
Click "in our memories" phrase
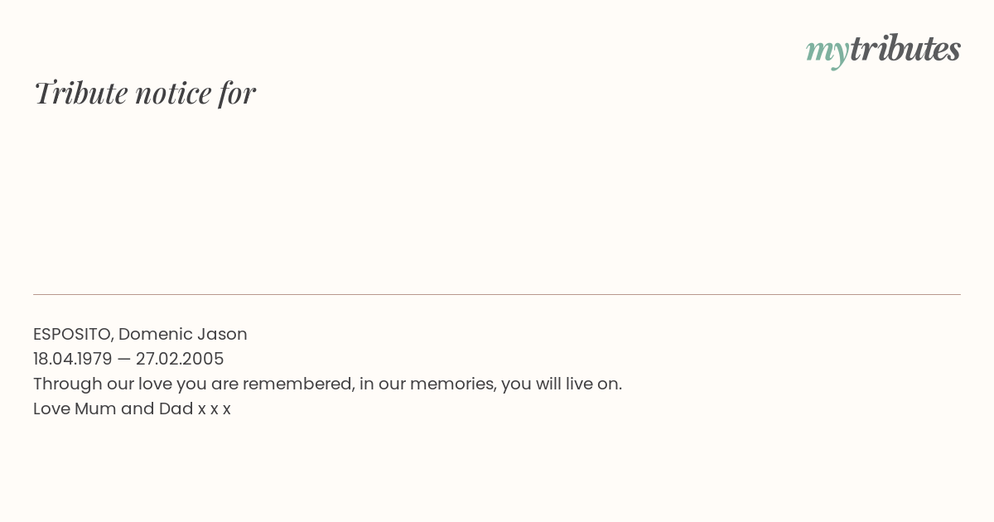tap(427, 384)
